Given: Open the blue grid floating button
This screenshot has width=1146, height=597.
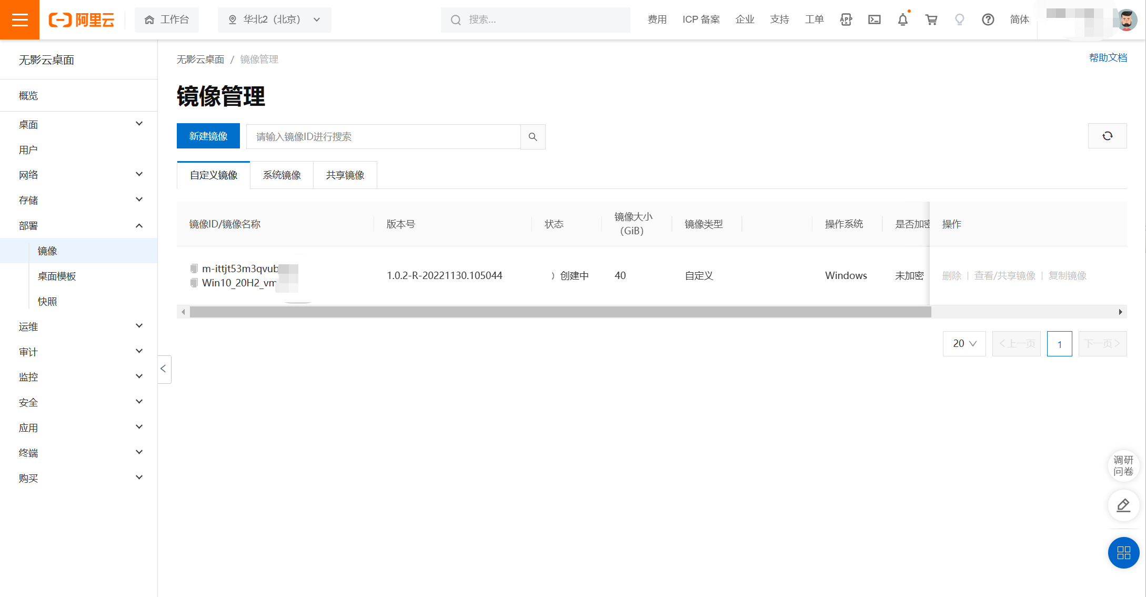Looking at the screenshot, I should pos(1123,552).
